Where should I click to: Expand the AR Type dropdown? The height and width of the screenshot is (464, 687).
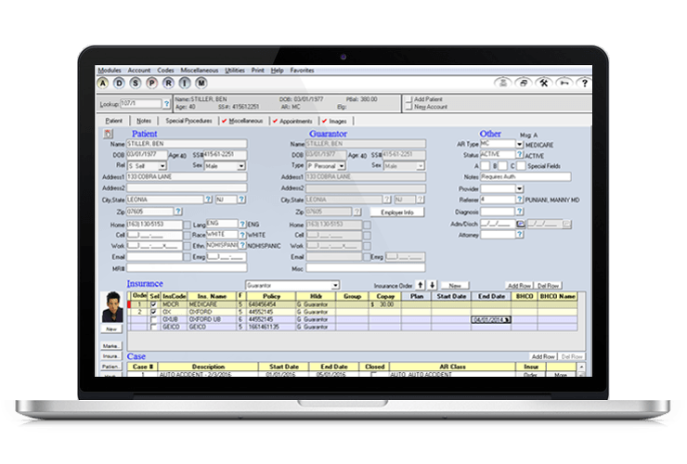519,145
